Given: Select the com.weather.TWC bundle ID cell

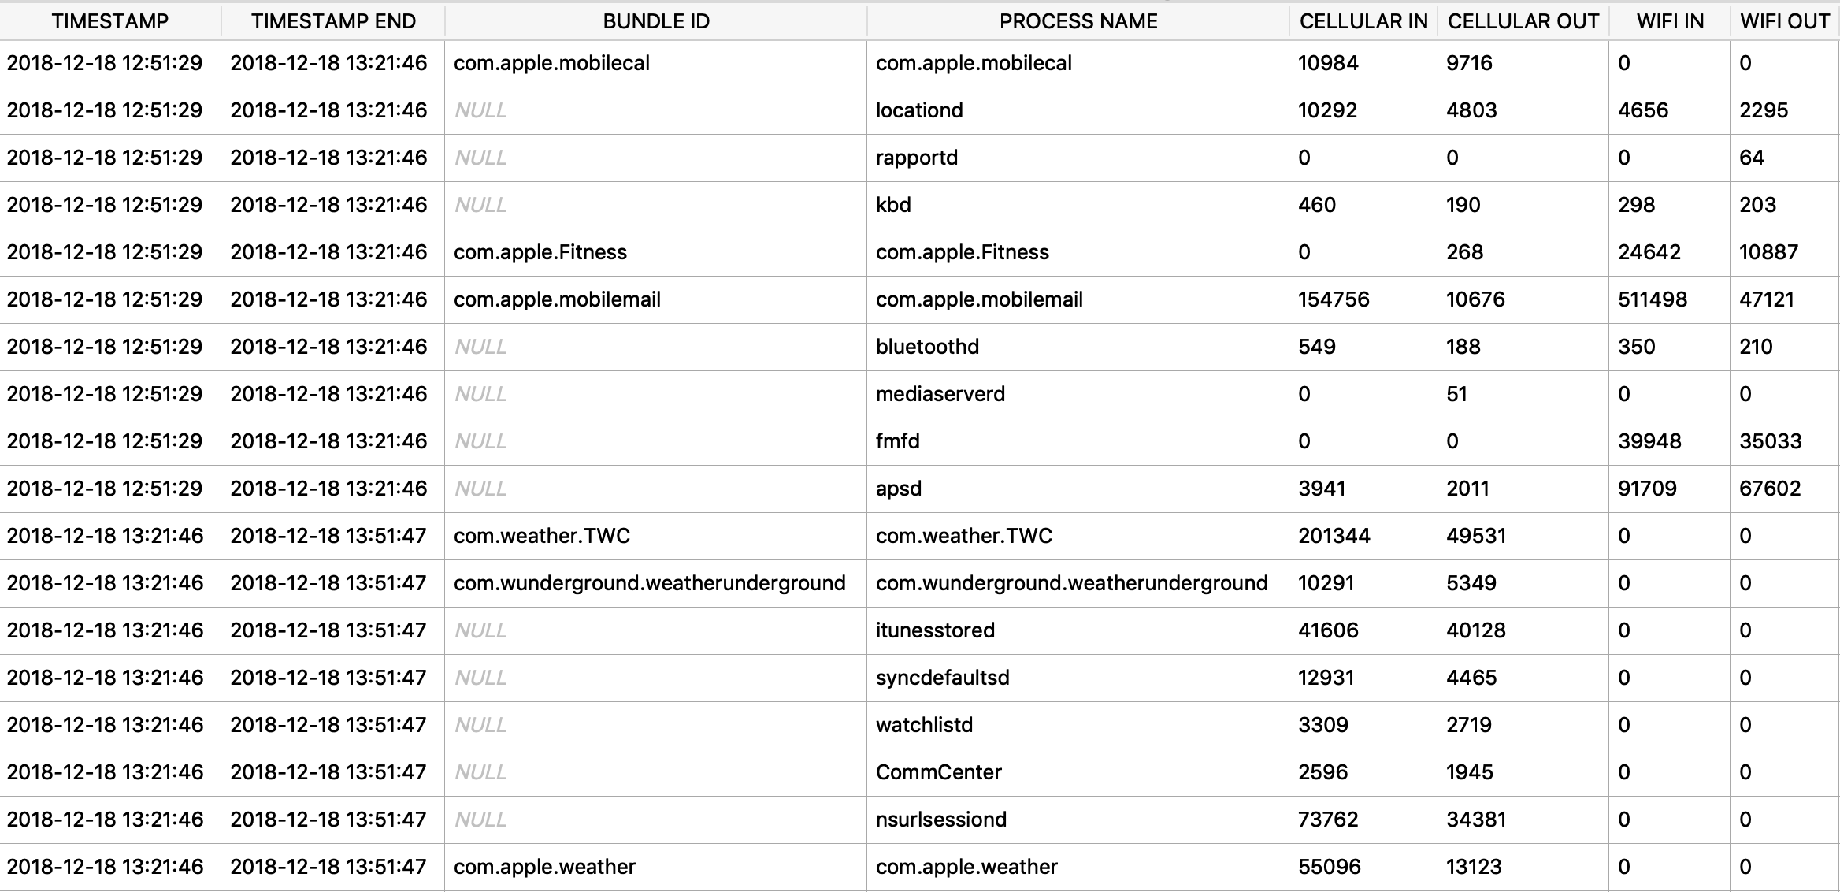Looking at the screenshot, I should pyautogui.click(x=655, y=536).
